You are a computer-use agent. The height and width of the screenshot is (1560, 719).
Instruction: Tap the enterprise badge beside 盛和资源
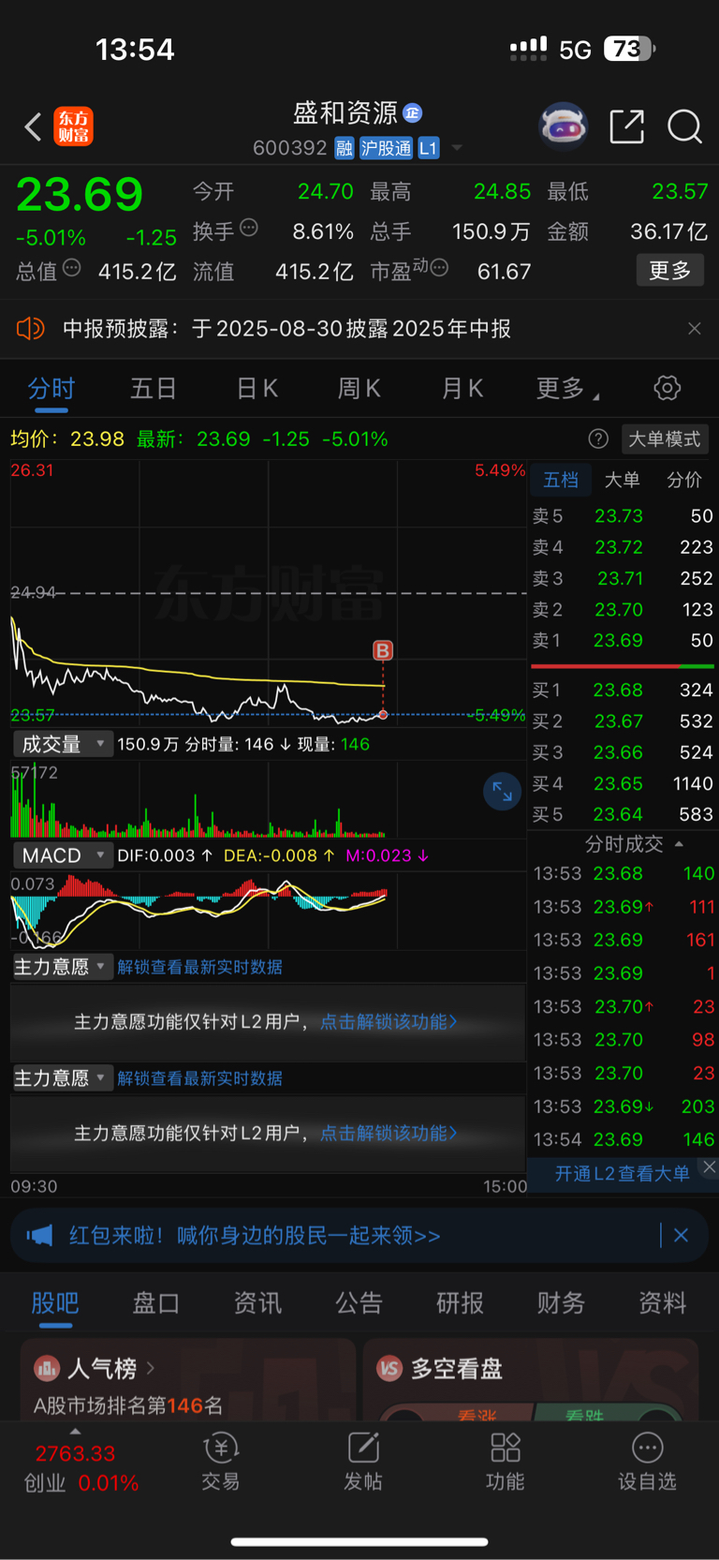click(x=412, y=113)
